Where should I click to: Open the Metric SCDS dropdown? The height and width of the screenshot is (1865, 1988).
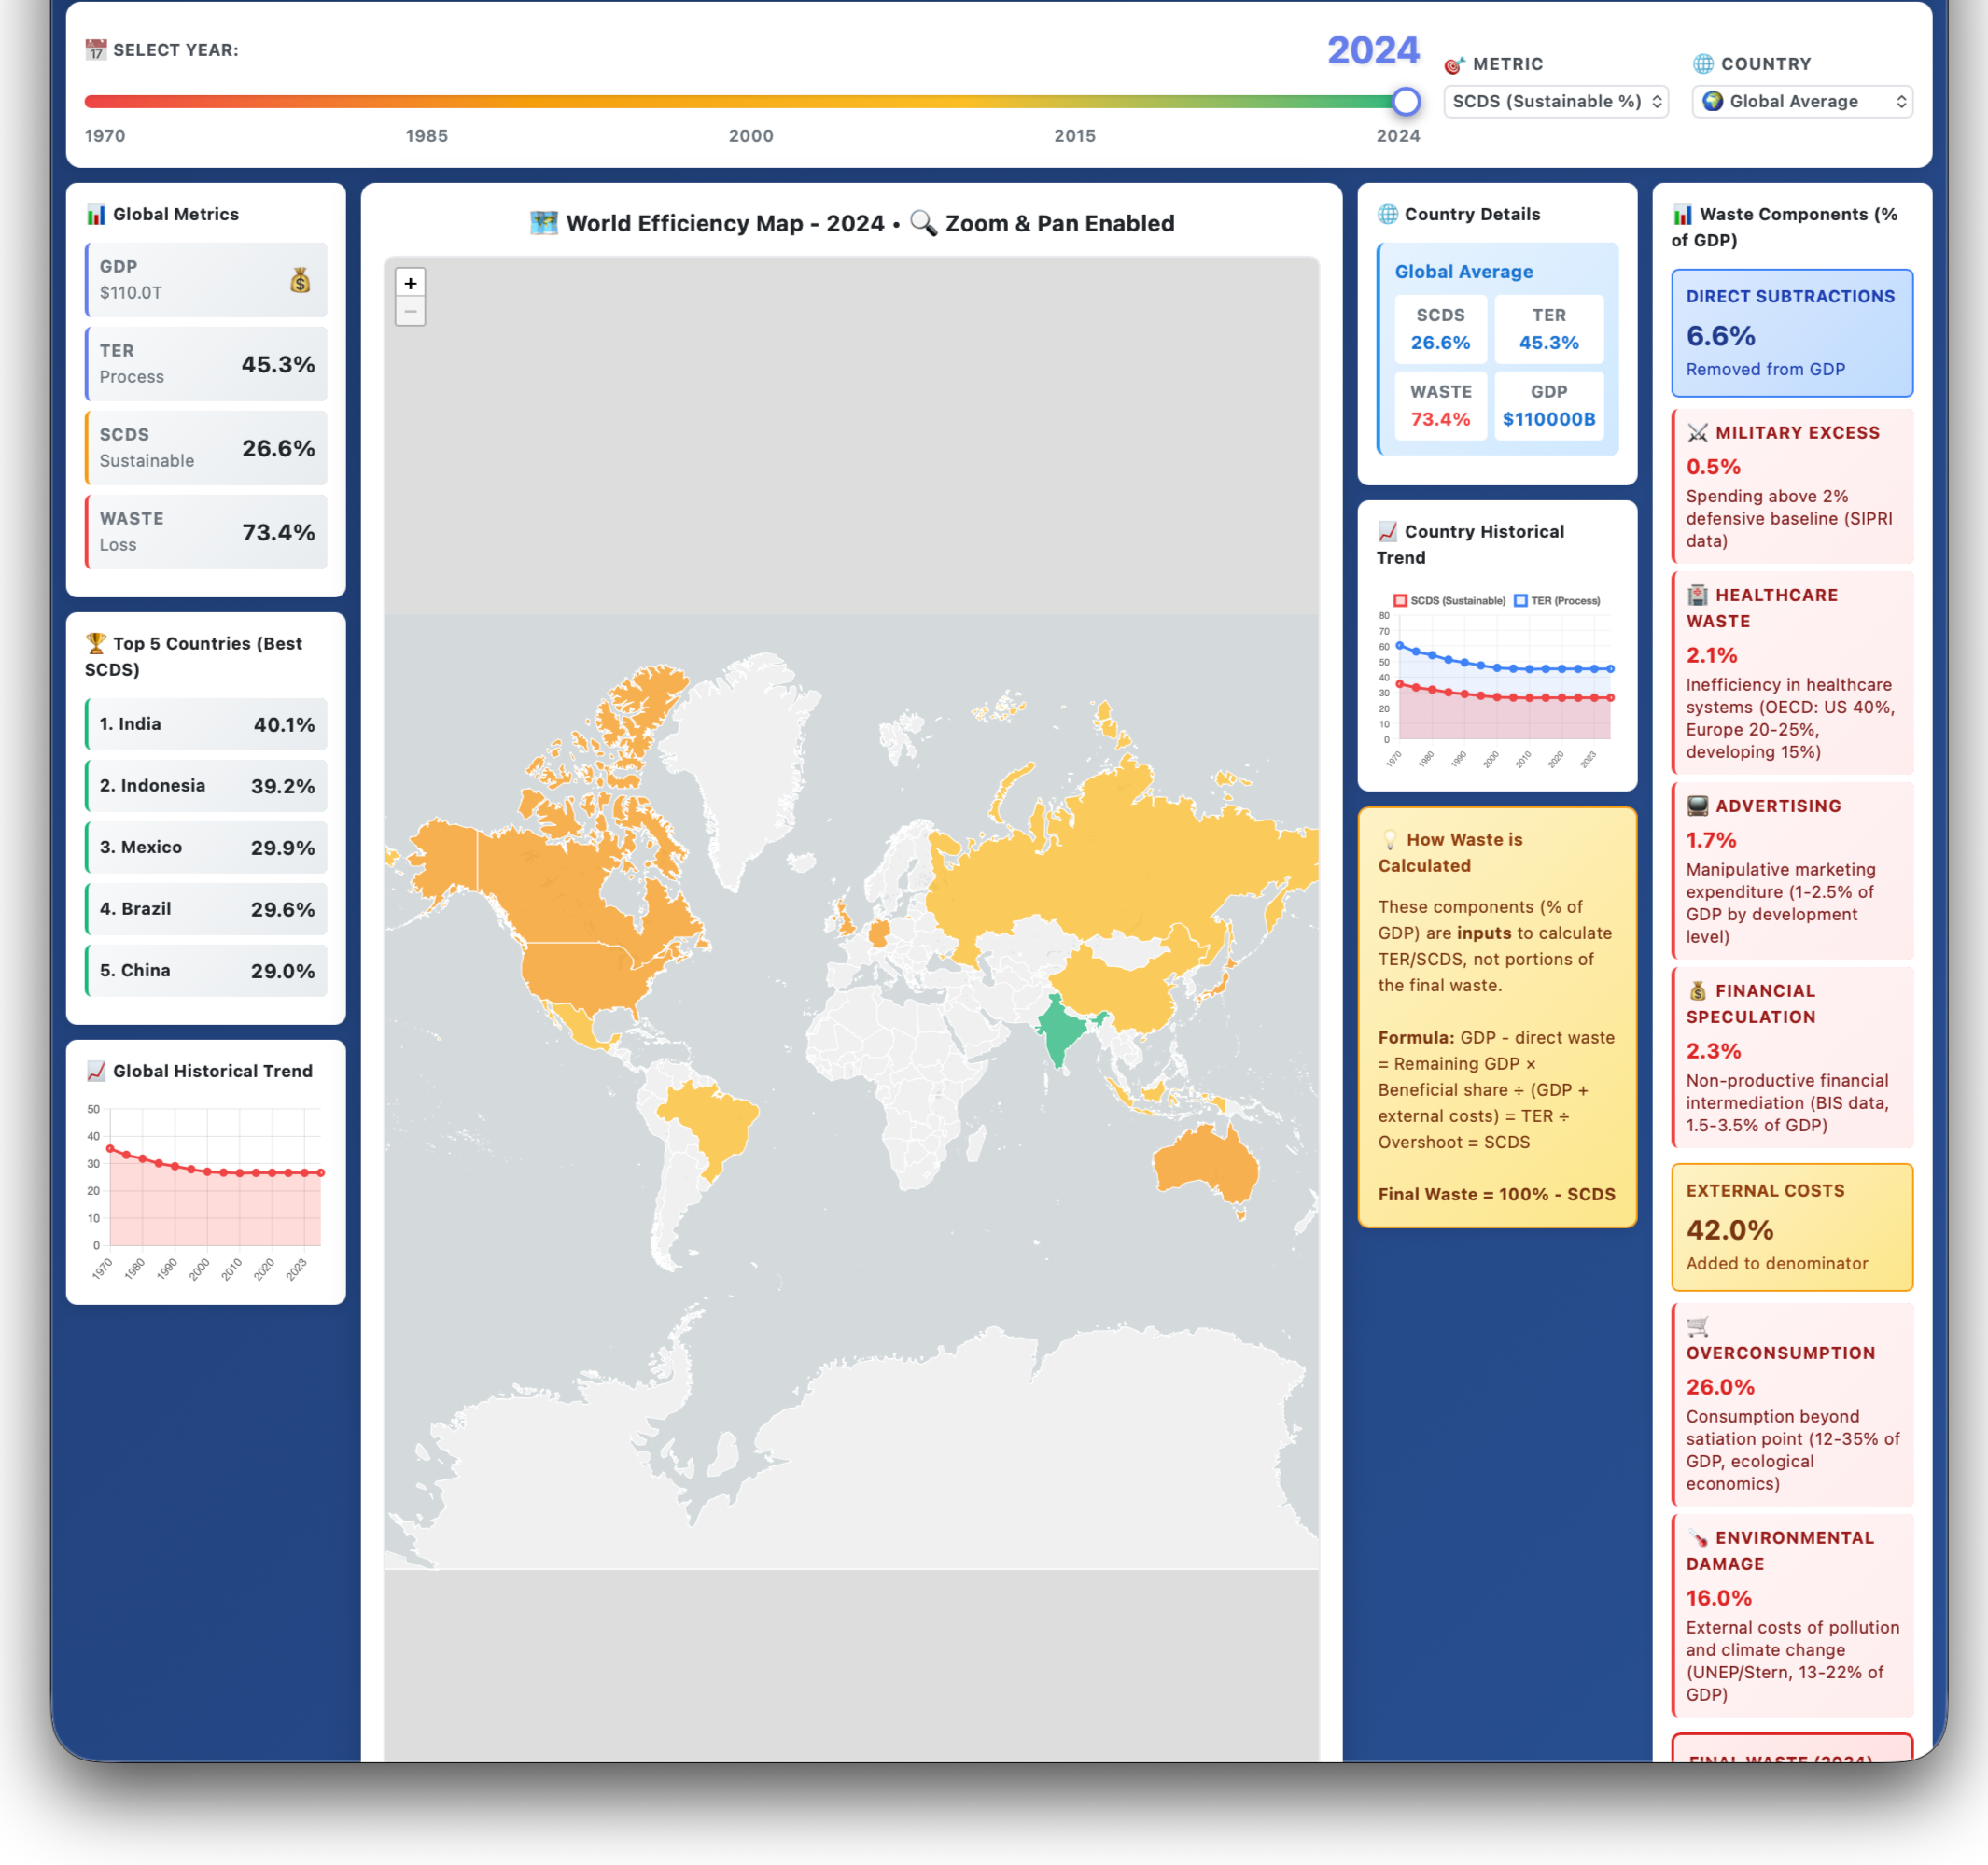click(x=1555, y=102)
